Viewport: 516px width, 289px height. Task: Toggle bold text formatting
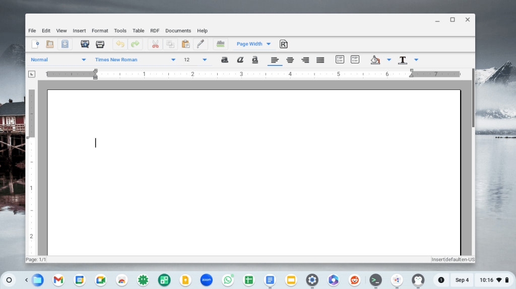pos(225,60)
